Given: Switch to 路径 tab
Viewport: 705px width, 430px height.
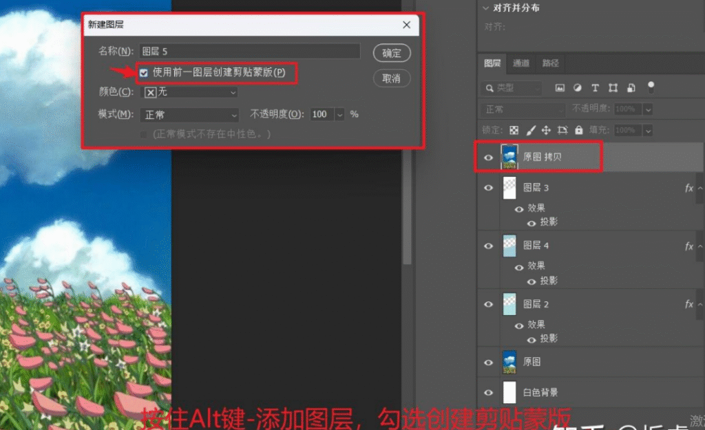Looking at the screenshot, I should (550, 63).
